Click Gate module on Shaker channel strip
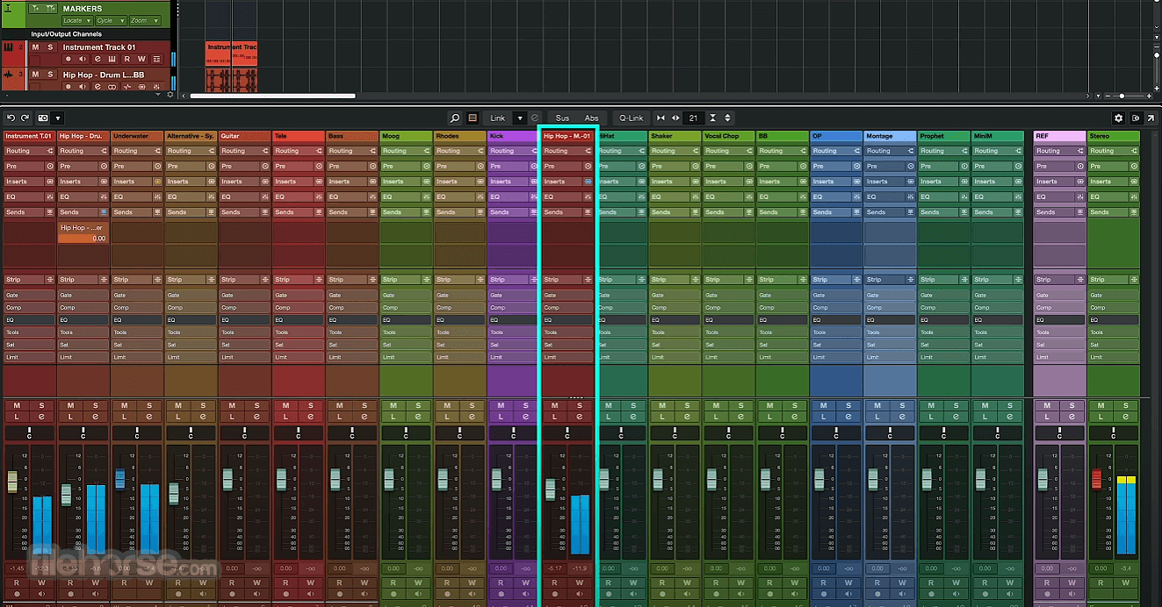Screen dimensions: 1162x607 [x=675, y=296]
